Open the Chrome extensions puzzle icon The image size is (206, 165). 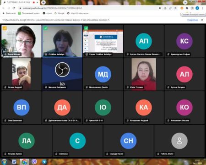pos(187,8)
